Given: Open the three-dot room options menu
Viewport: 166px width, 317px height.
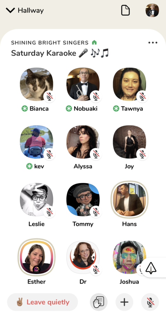Looking at the screenshot, I should click(x=153, y=42).
